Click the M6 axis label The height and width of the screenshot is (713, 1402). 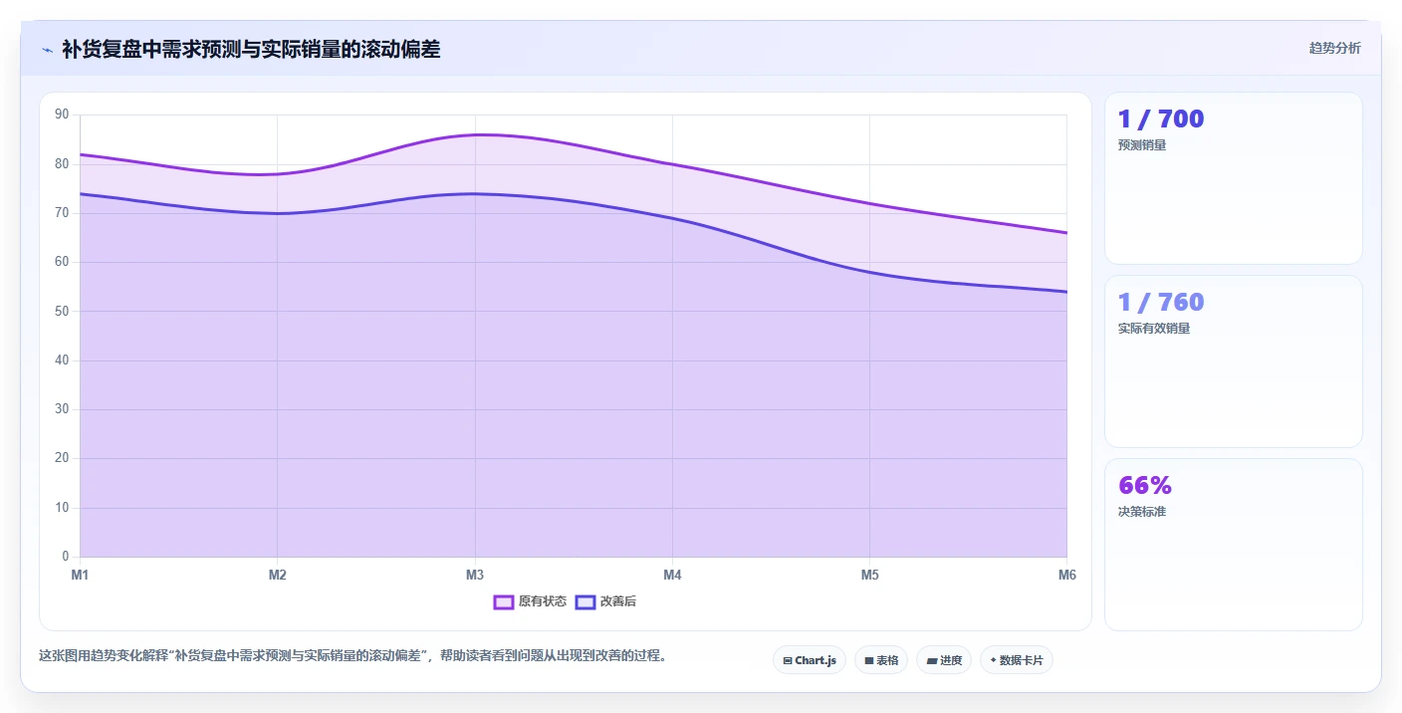tap(1066, 575)
